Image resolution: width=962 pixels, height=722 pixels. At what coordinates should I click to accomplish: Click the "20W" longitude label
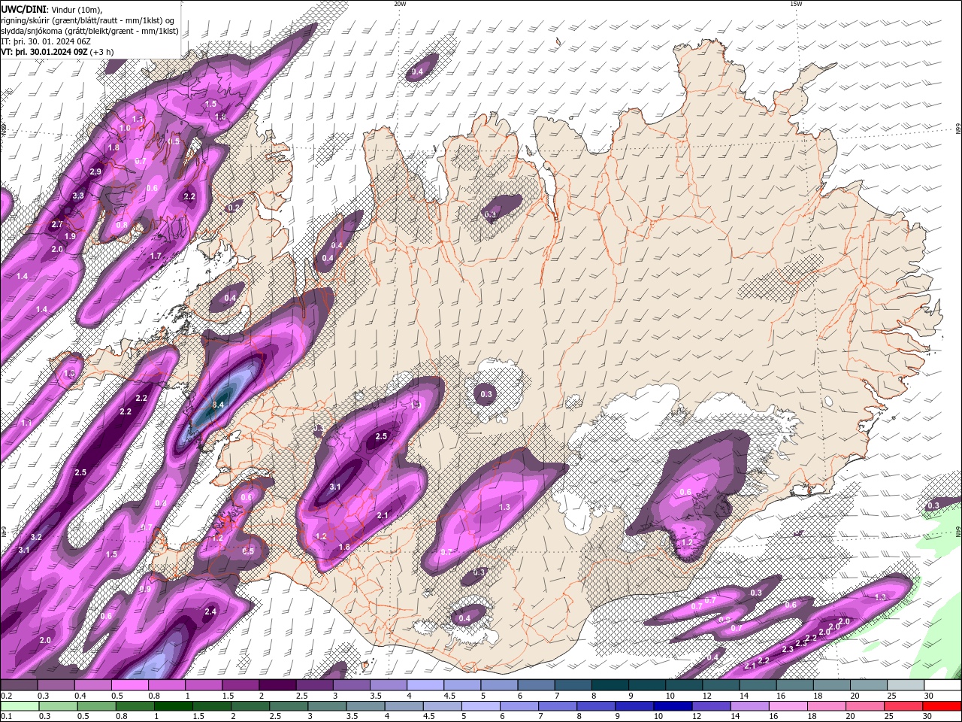[400, 4]
